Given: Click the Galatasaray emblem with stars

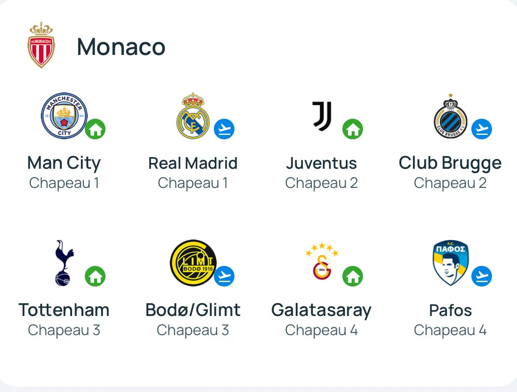Looking at the screenshot, I should [x=322, y=261].
